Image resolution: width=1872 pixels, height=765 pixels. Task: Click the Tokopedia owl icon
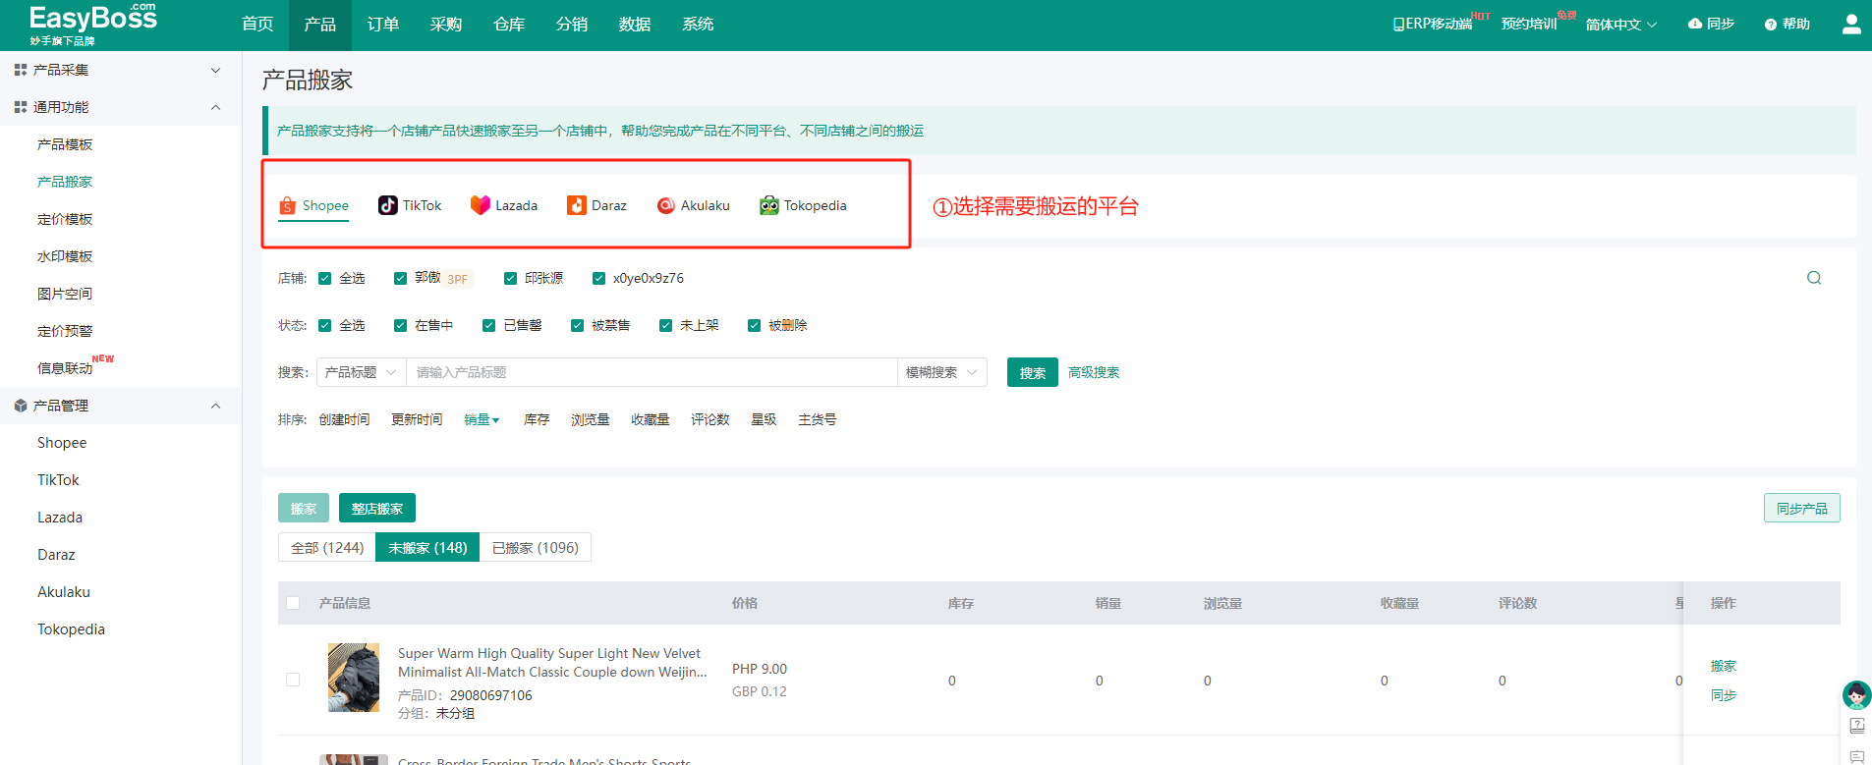pyautogui.click(x=769, y=205)
